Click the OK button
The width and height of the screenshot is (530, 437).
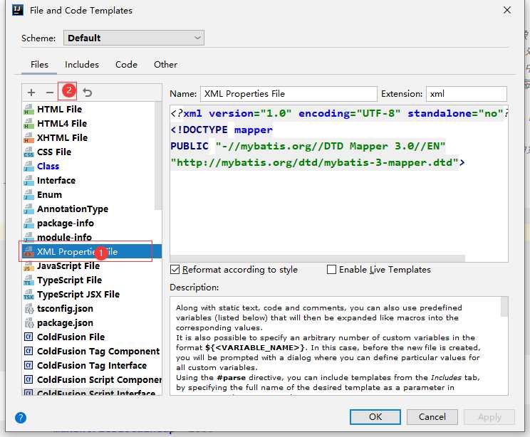[x=375, y=417]
